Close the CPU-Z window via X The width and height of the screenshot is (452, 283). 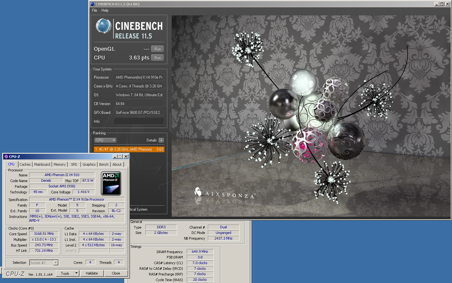click(126, 157)
